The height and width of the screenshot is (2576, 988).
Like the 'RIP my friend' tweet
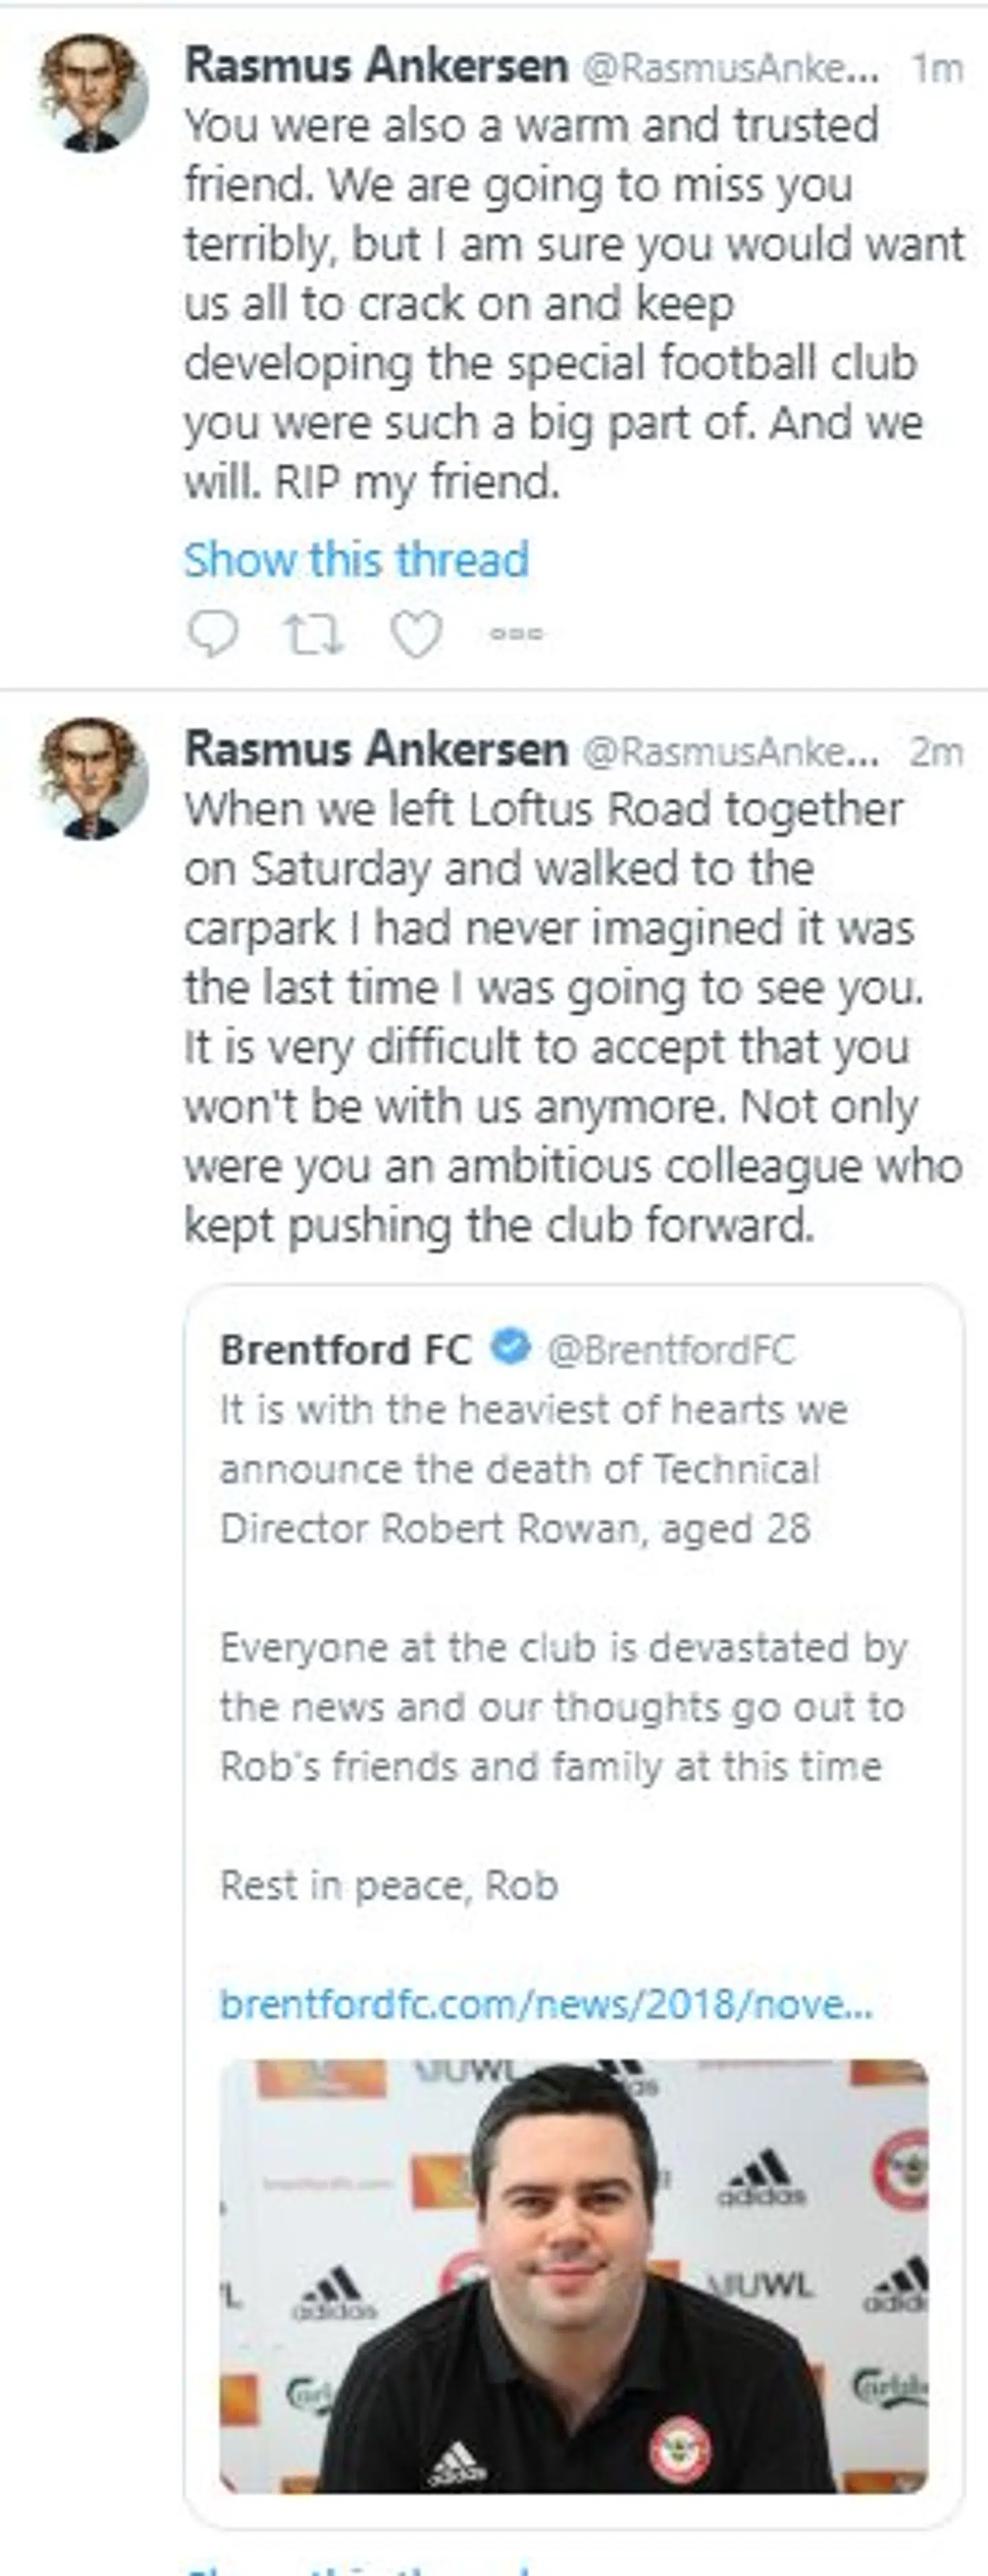(x=416, y=634)
